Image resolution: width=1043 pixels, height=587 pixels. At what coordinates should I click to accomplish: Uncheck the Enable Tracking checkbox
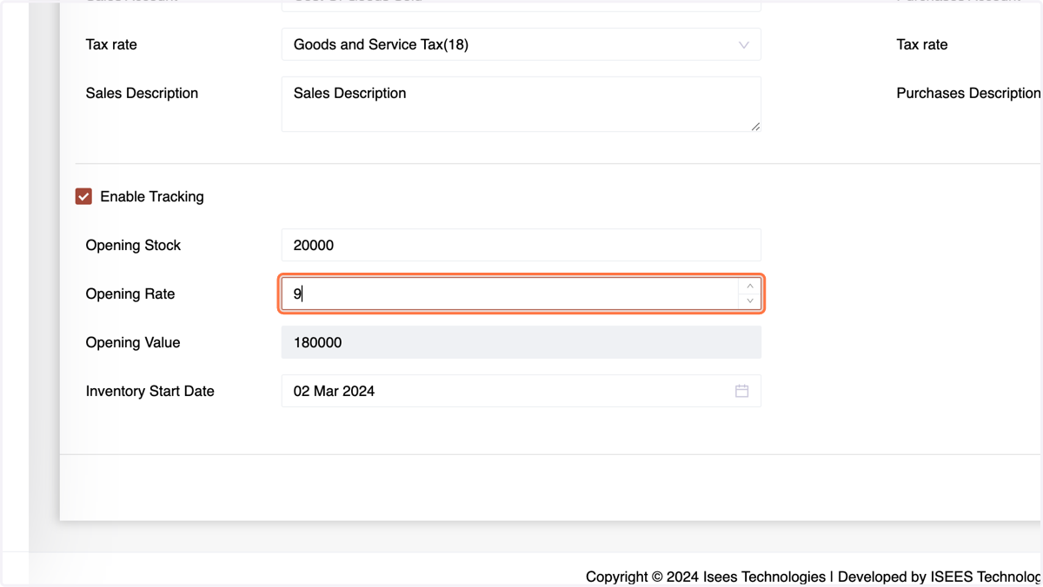tap(83, 196)
